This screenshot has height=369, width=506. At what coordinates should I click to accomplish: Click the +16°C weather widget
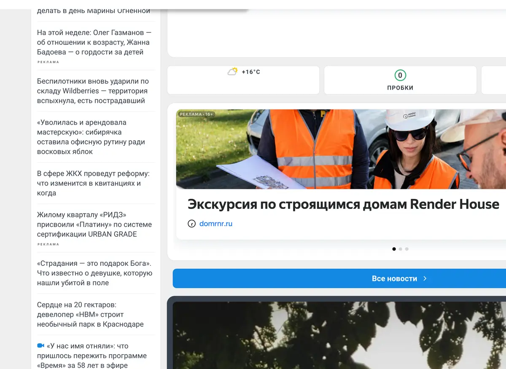[x=243, y=80]
